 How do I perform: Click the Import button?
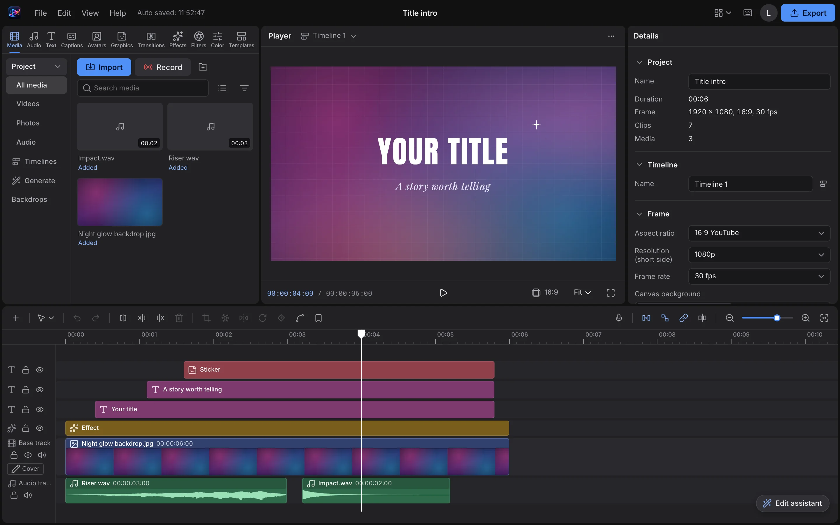(104, 67)
